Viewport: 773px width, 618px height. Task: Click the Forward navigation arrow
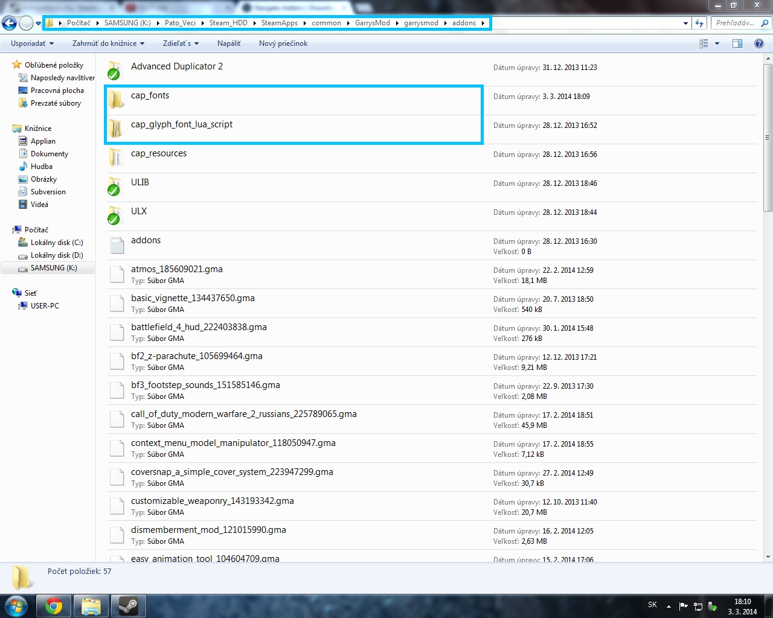coord(26,23)
